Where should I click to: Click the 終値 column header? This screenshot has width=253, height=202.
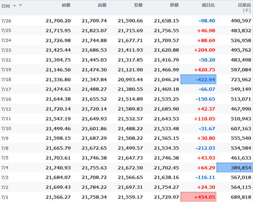(174, 5)
